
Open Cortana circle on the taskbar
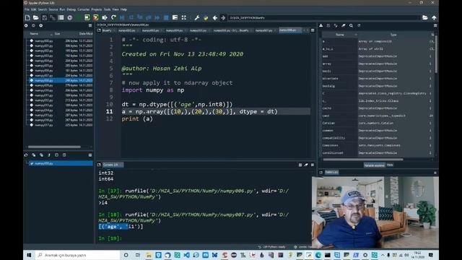coord(126,255)
